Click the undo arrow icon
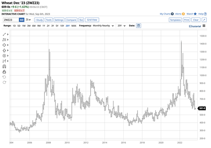Image resolution: width=211 pixels, height=148 pixels. 4,77
